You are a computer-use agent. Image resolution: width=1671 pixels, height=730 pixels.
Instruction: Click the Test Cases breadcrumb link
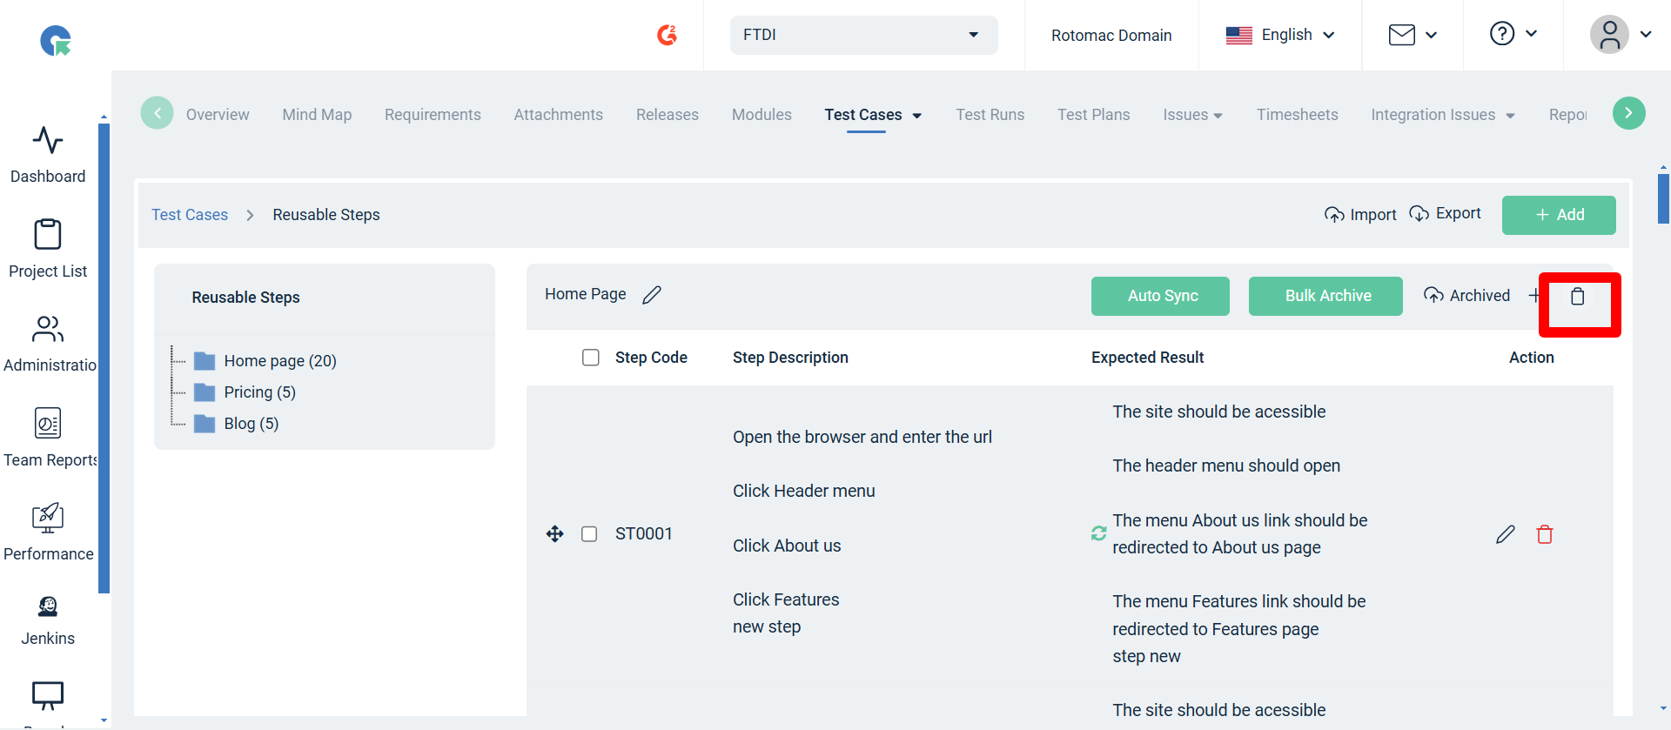coord(190,215)
